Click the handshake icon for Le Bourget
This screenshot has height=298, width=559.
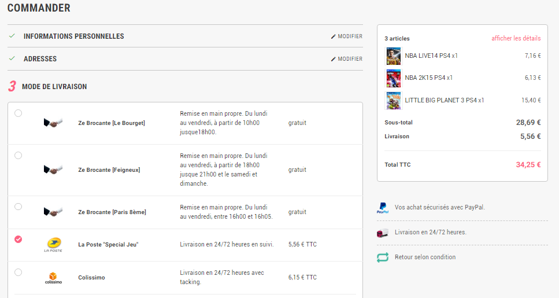point(53,123)
